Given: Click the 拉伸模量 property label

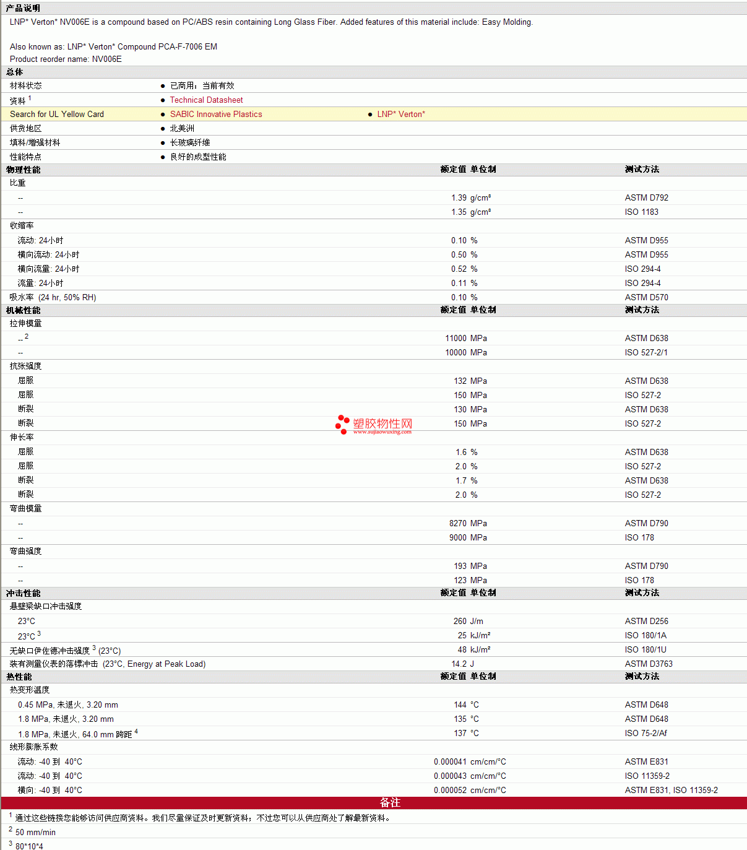Looking at the screenshot, I should coord(26,323).
